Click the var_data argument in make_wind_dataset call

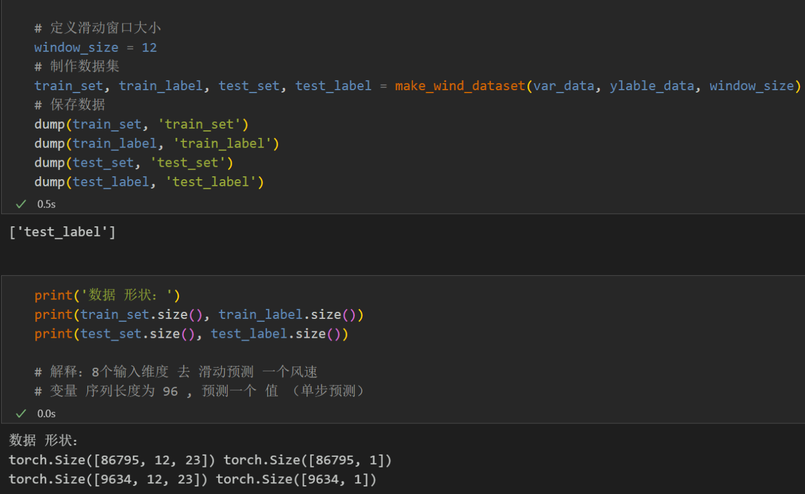click(x=563, y=86)
